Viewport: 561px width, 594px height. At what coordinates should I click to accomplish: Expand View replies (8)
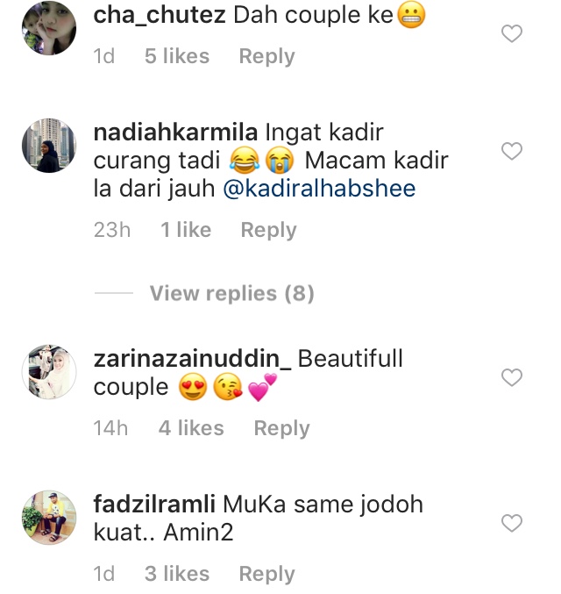tap(231, 293)
